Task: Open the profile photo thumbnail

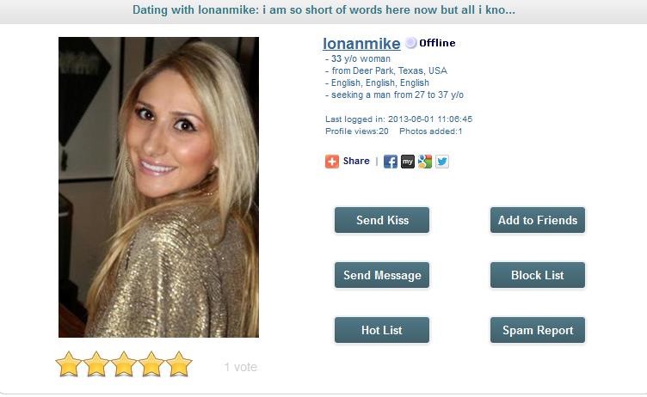Action: pyautogui.click(x=159, y=187)
